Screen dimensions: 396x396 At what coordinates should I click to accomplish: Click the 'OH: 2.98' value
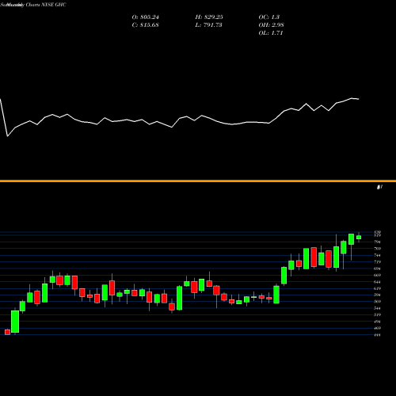click(271, 25)
